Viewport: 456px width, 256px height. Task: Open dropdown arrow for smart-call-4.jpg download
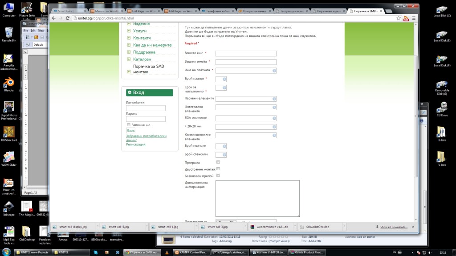pyautogui.click(x=196, y=227)
